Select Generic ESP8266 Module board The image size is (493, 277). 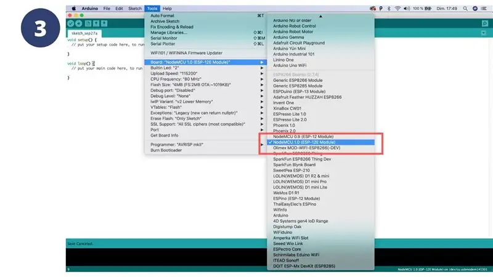click(x=320, y=80)
